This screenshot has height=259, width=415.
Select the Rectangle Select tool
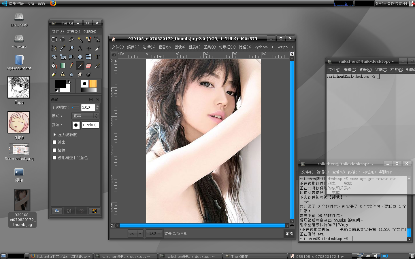pyautogui.click(x=54, y=39)
